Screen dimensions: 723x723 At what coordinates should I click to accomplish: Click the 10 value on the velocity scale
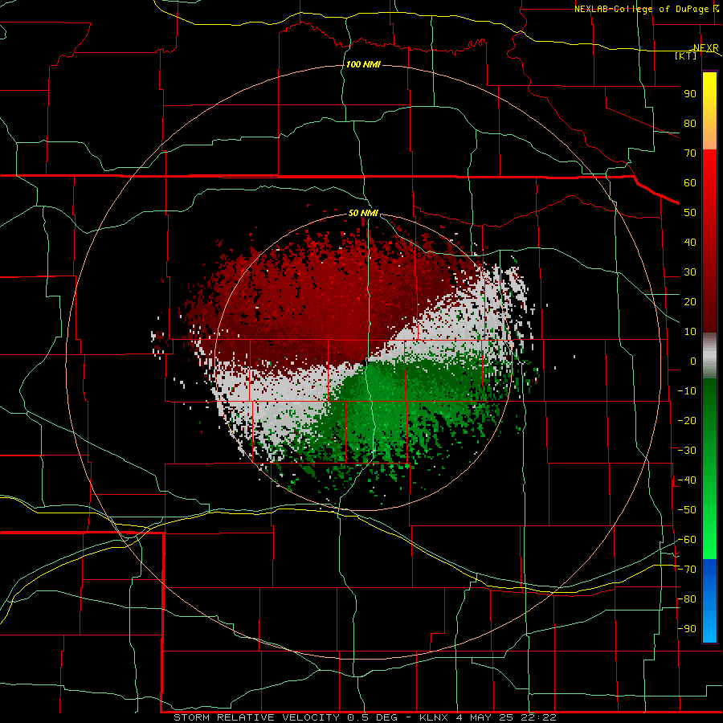(x=690, y=332)
